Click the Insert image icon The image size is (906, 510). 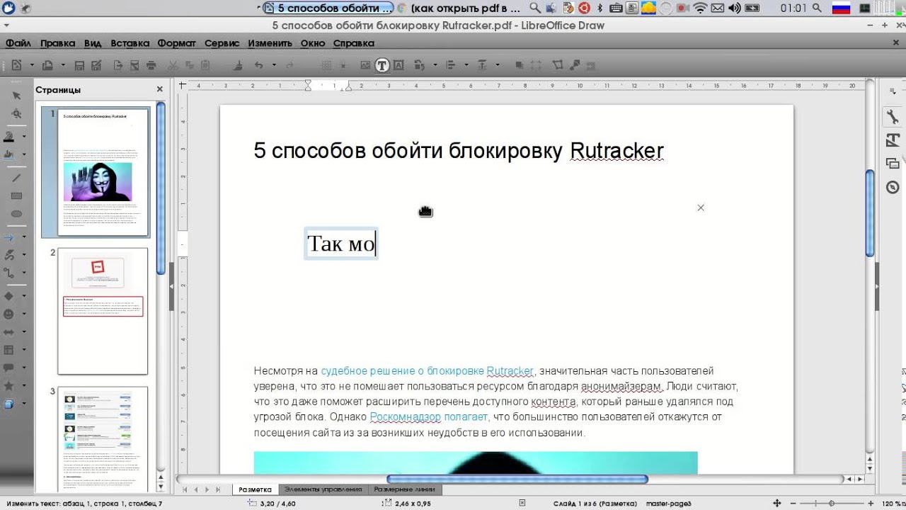pos(365,65)
